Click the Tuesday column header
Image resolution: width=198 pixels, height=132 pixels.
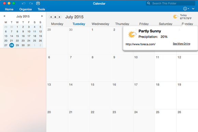[x=79, y=24]
